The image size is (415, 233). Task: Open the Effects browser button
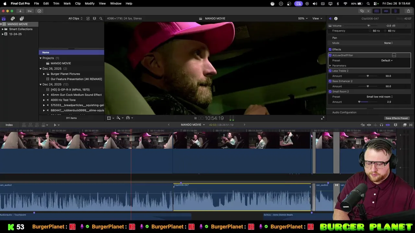click(405, 125)
